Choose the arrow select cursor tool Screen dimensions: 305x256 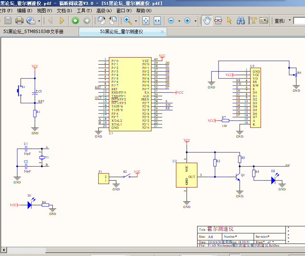[x=230, y=21]
